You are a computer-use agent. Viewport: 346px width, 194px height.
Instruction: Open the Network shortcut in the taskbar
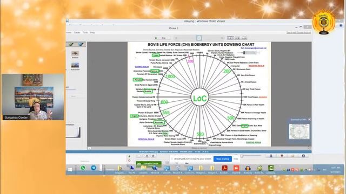155,169
